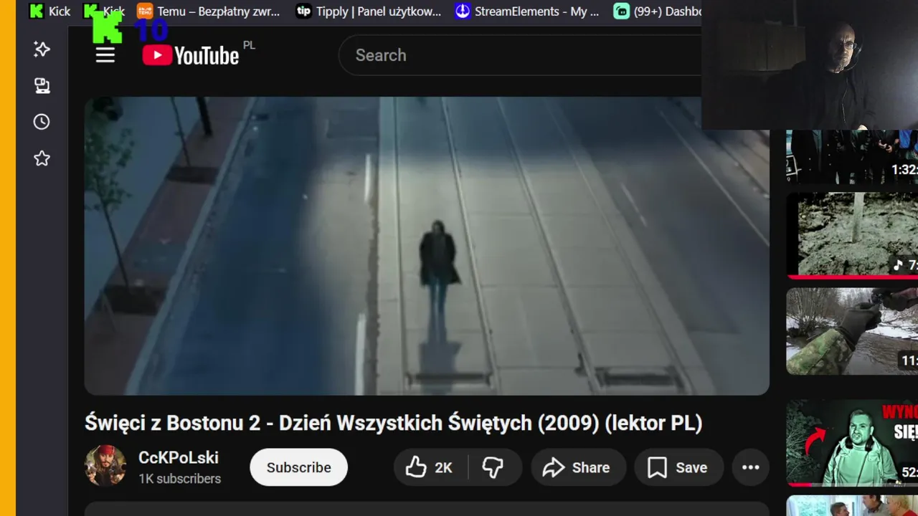
Task: Open recommended muddy ground video thumbnail
Action: (x=852, y=235)
